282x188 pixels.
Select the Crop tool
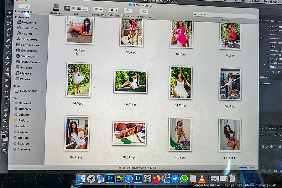coord(8,35)
